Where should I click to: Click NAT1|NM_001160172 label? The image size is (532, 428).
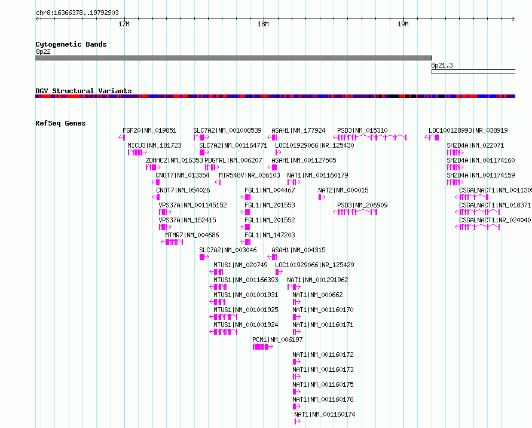[323, 354]
